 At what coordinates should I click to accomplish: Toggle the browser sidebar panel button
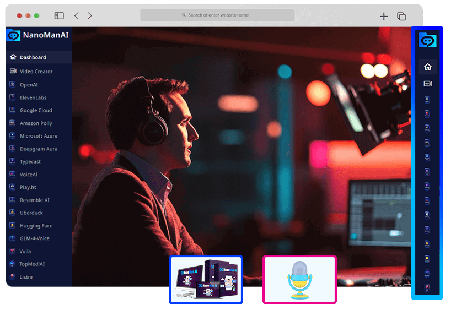coord(59,16)
